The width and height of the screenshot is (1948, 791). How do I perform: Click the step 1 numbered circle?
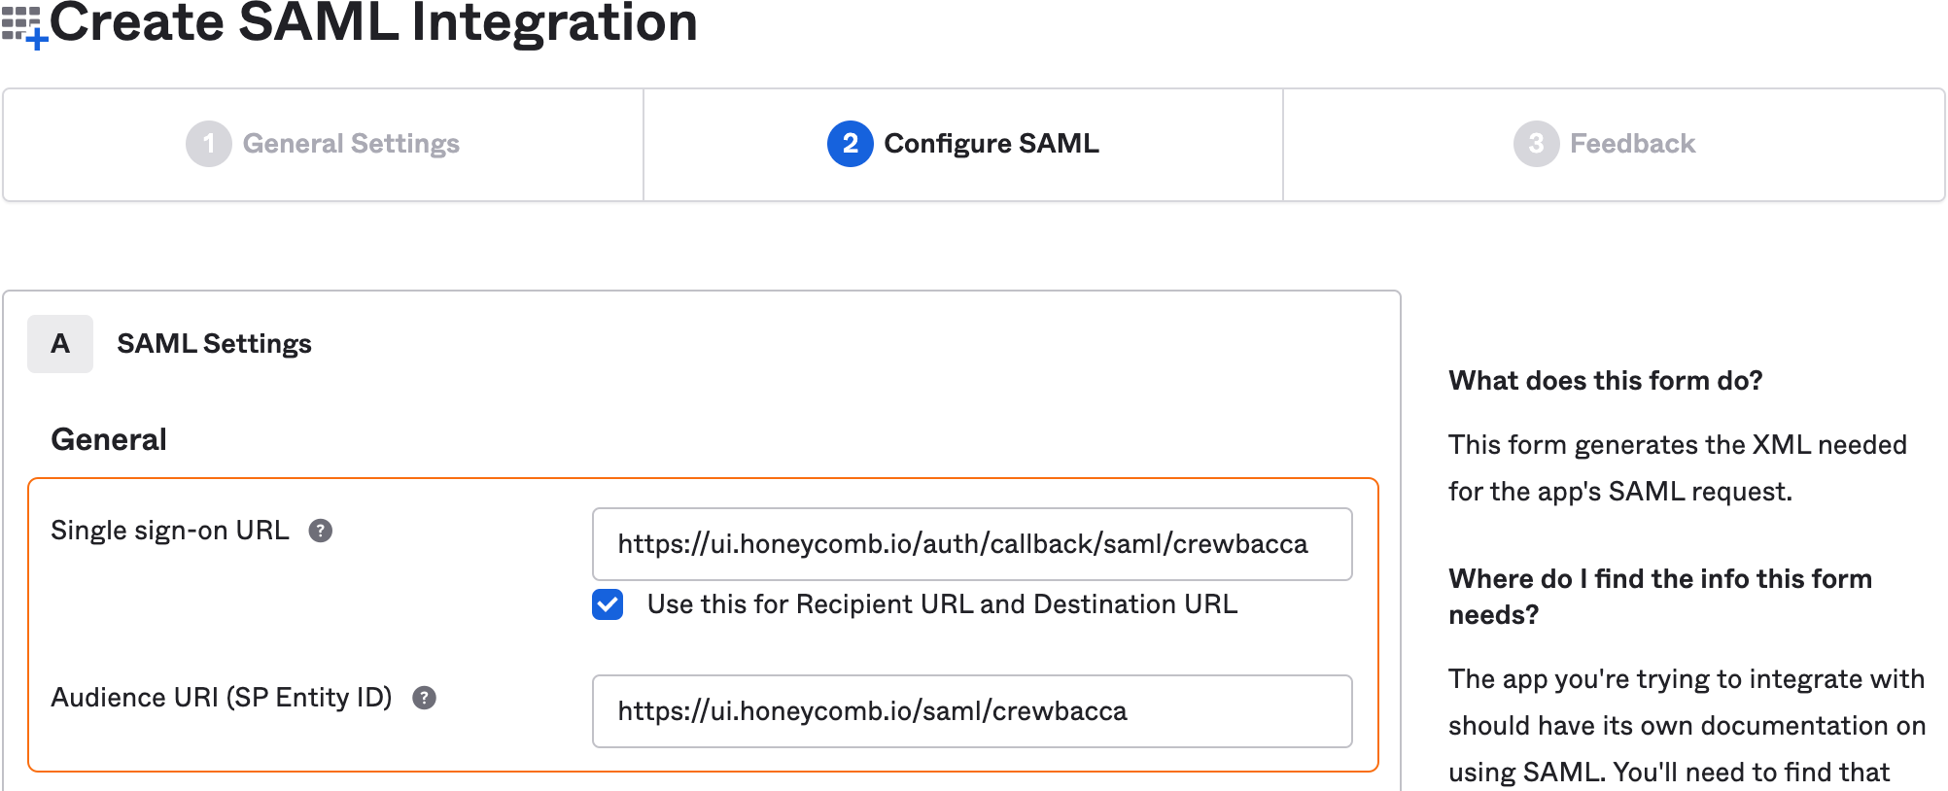click(x=208, y=144)
